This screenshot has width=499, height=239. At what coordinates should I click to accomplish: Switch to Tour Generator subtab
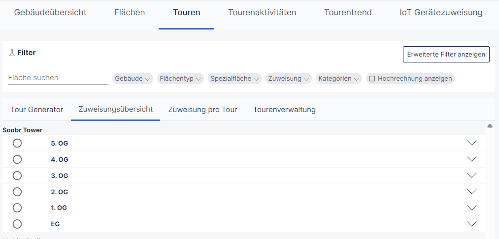[37, 109]
